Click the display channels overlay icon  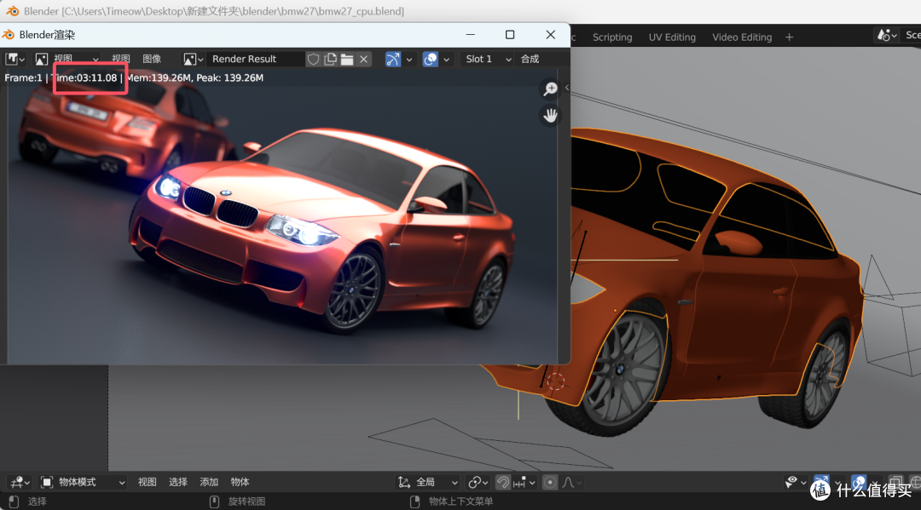[x=431, y=60]
